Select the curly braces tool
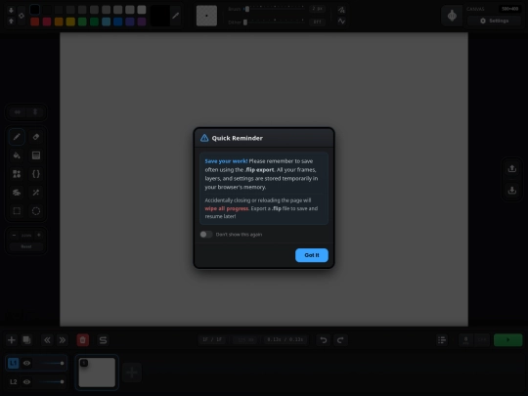Screen dimensions: 528x396 (x=36, y=174)
